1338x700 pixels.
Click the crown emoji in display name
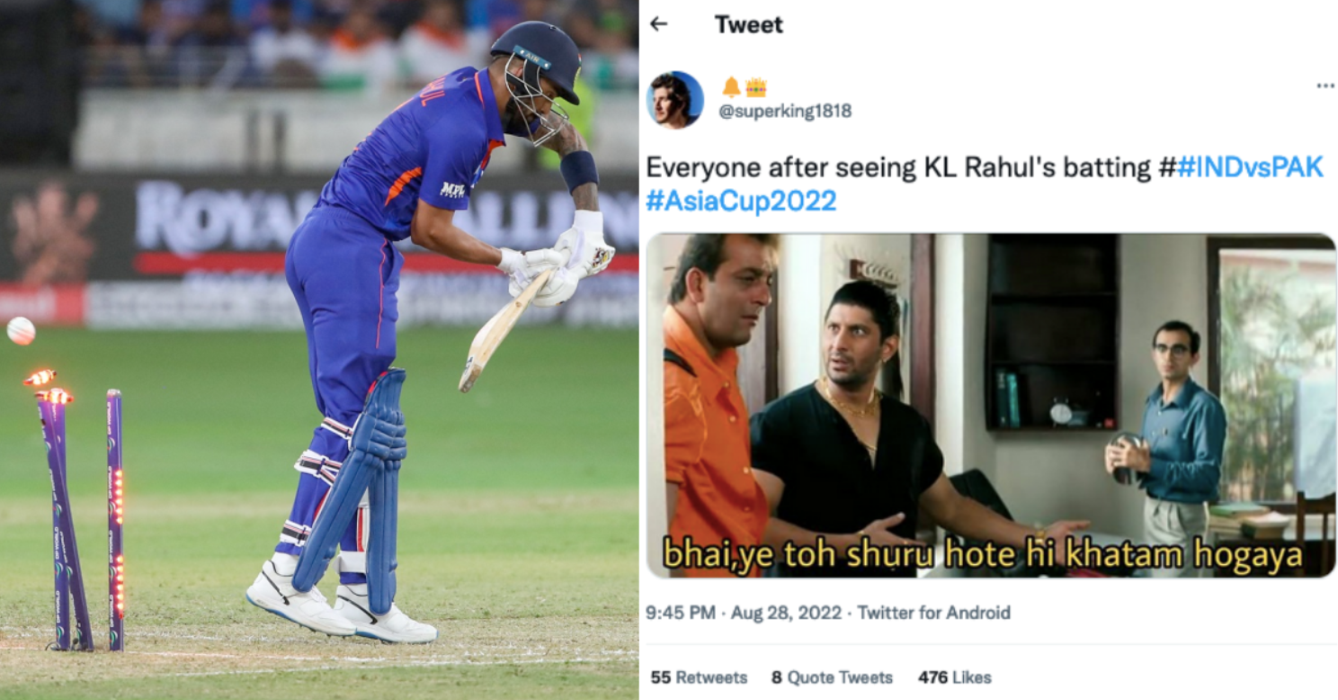(755, 87)
